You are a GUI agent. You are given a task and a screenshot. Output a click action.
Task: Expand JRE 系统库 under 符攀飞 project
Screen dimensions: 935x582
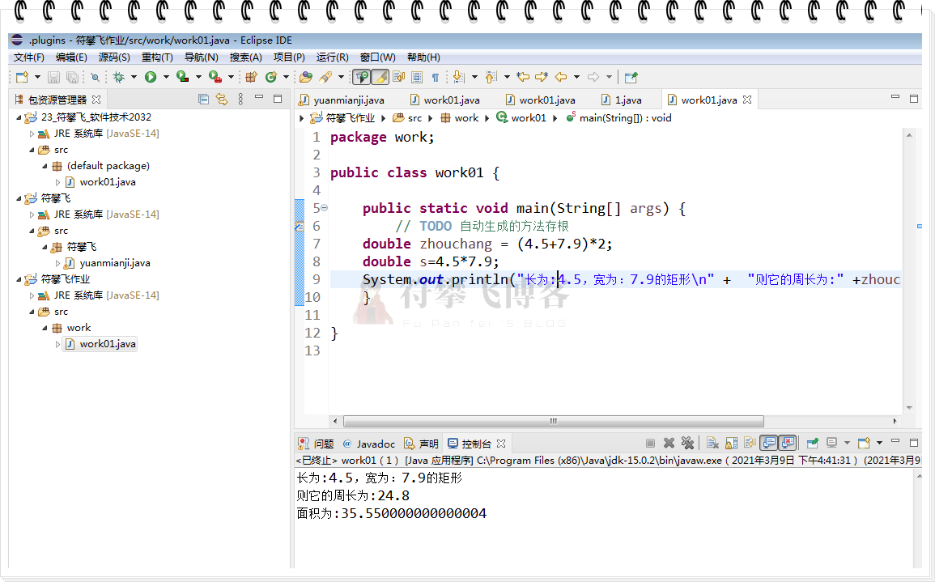(32, 215)
